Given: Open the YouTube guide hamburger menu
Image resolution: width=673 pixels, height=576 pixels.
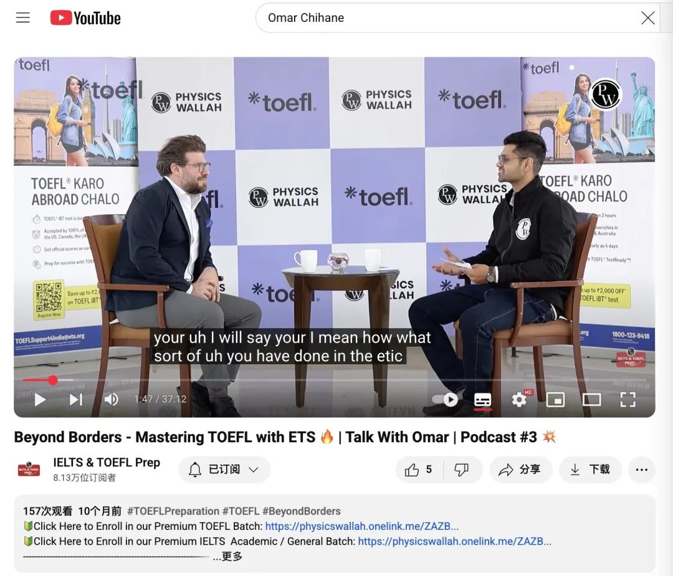Looking at the screenshot, I should coord(23,17).
